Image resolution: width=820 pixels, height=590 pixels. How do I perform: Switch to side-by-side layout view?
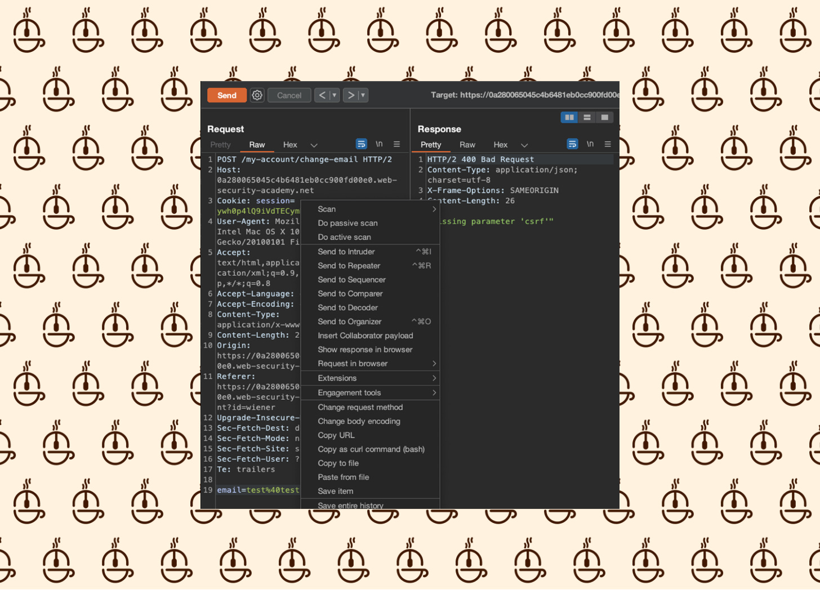[x=569, y=117]
